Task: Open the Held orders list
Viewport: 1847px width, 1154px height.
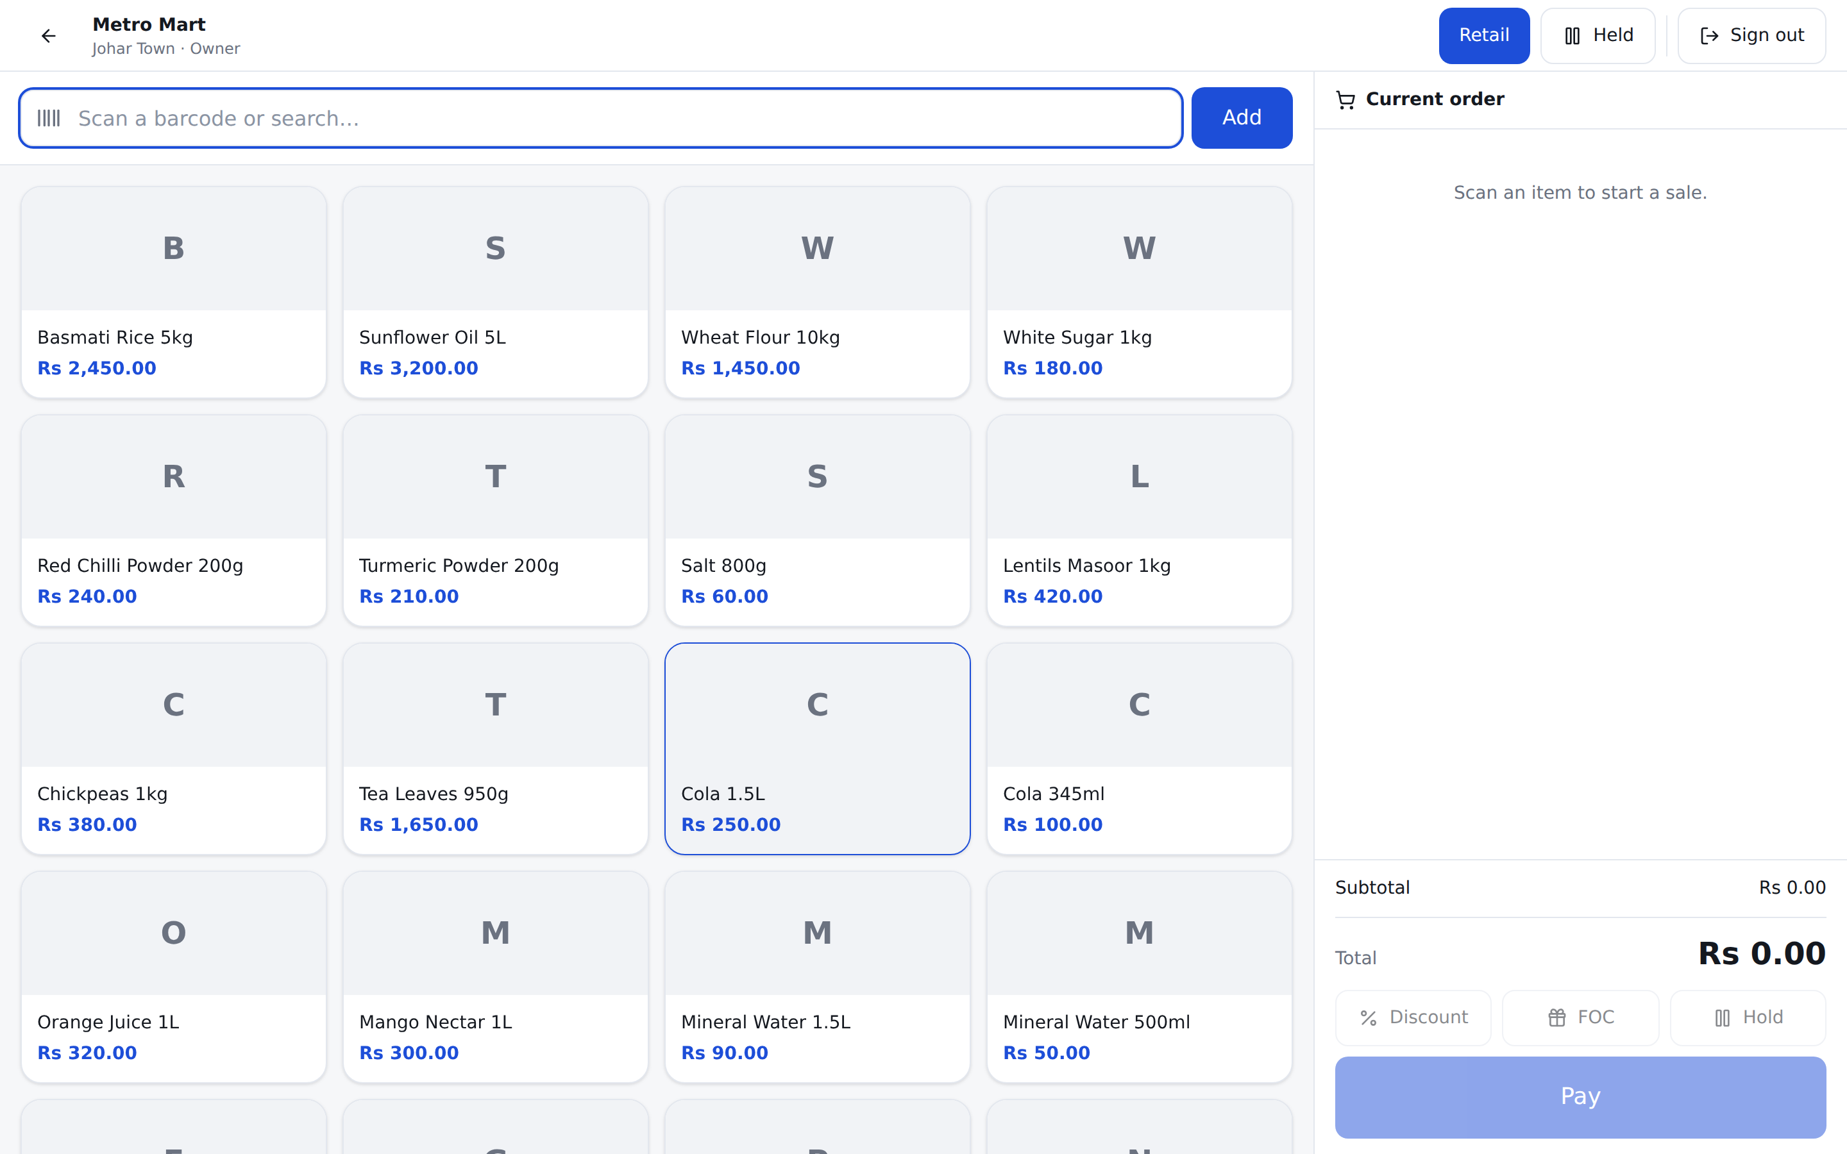Action: click(1598, 36)
